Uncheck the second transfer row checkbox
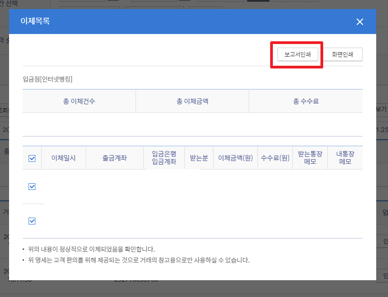Screen dimensions: 388x297 click(x=32, y=221)
